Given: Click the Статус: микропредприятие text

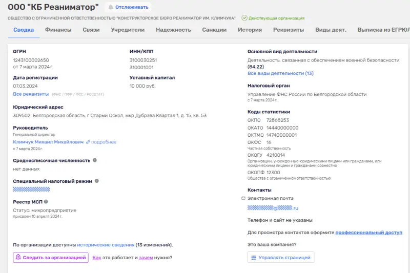Looking at the screenshot, I should click(x=45, y=211).
